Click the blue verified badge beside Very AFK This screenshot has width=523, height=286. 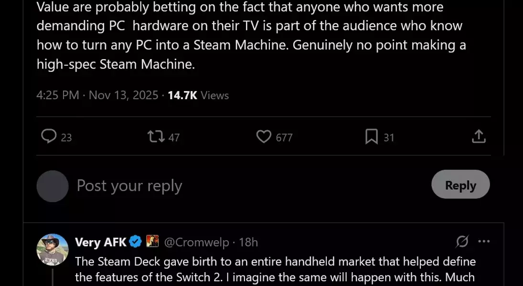tap(136, 242)
